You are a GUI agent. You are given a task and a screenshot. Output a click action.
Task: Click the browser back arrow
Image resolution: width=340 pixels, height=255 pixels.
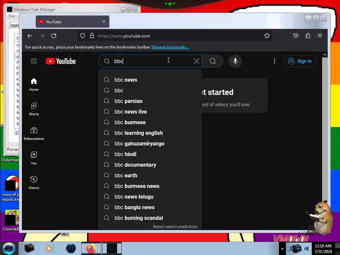point(30,36)
